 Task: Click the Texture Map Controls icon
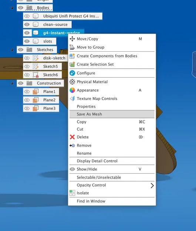[x=72, y=99]
